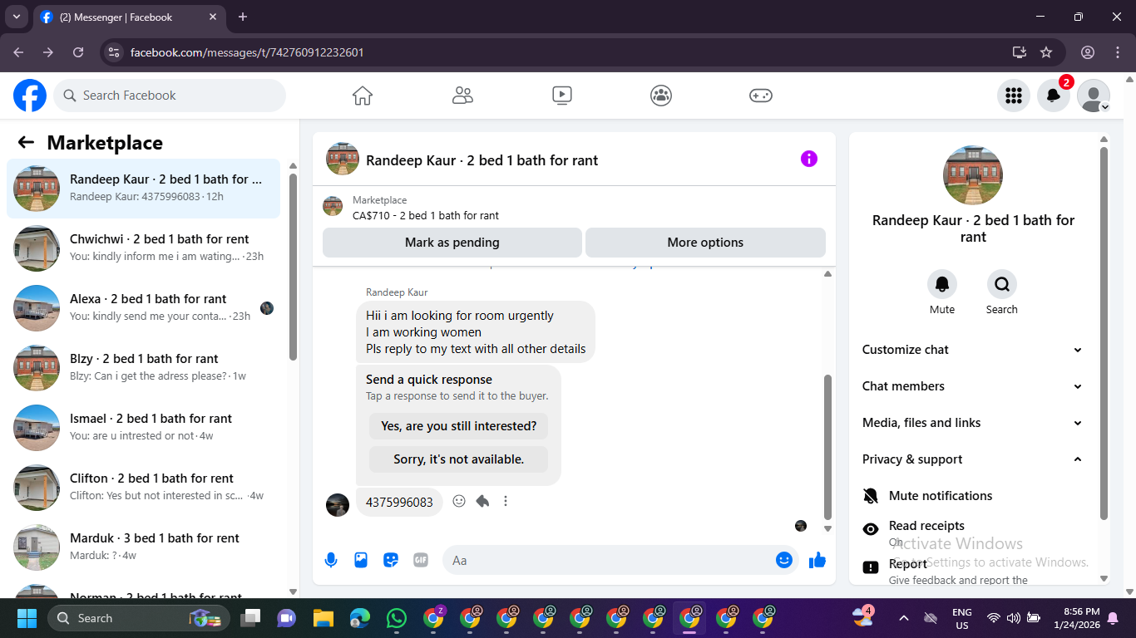The height and width of the screenshot is (638, 1136).
Task: Click the Search conversation magnifier icon
Action: click(x=1002, y=284)
